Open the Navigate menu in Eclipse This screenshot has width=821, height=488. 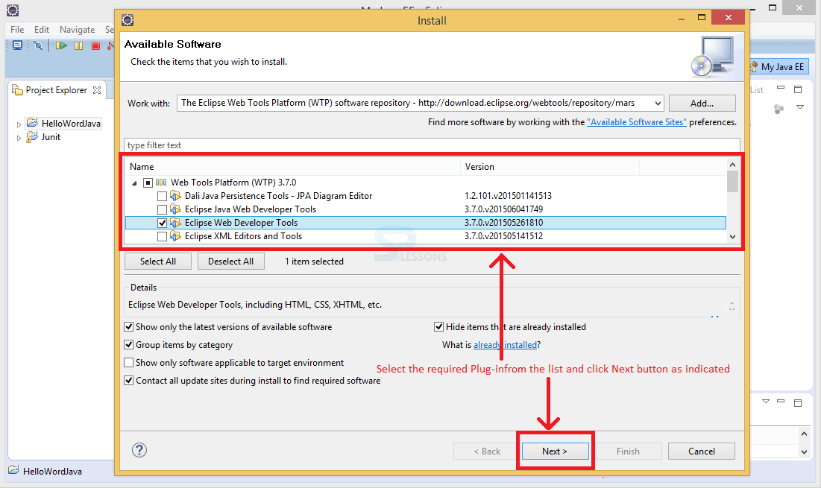(78, 29)
